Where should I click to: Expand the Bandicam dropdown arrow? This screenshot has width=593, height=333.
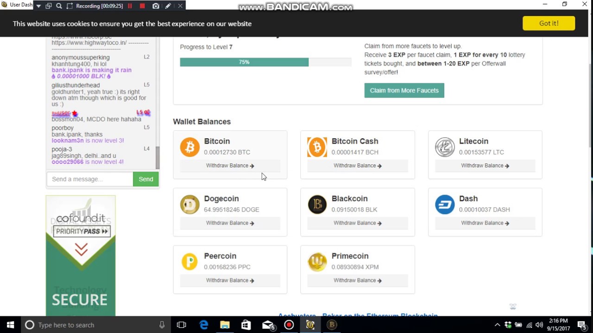pos(38,6)
